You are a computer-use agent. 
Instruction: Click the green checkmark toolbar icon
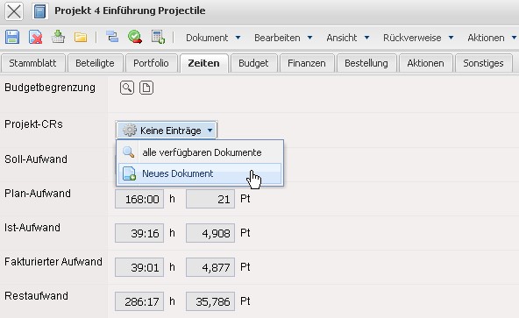(135, 37)
